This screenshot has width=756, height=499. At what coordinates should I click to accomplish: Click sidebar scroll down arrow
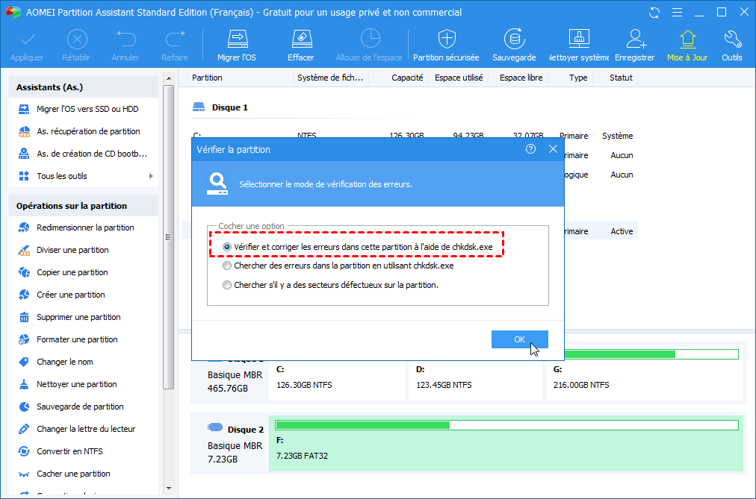pos(169,489)
